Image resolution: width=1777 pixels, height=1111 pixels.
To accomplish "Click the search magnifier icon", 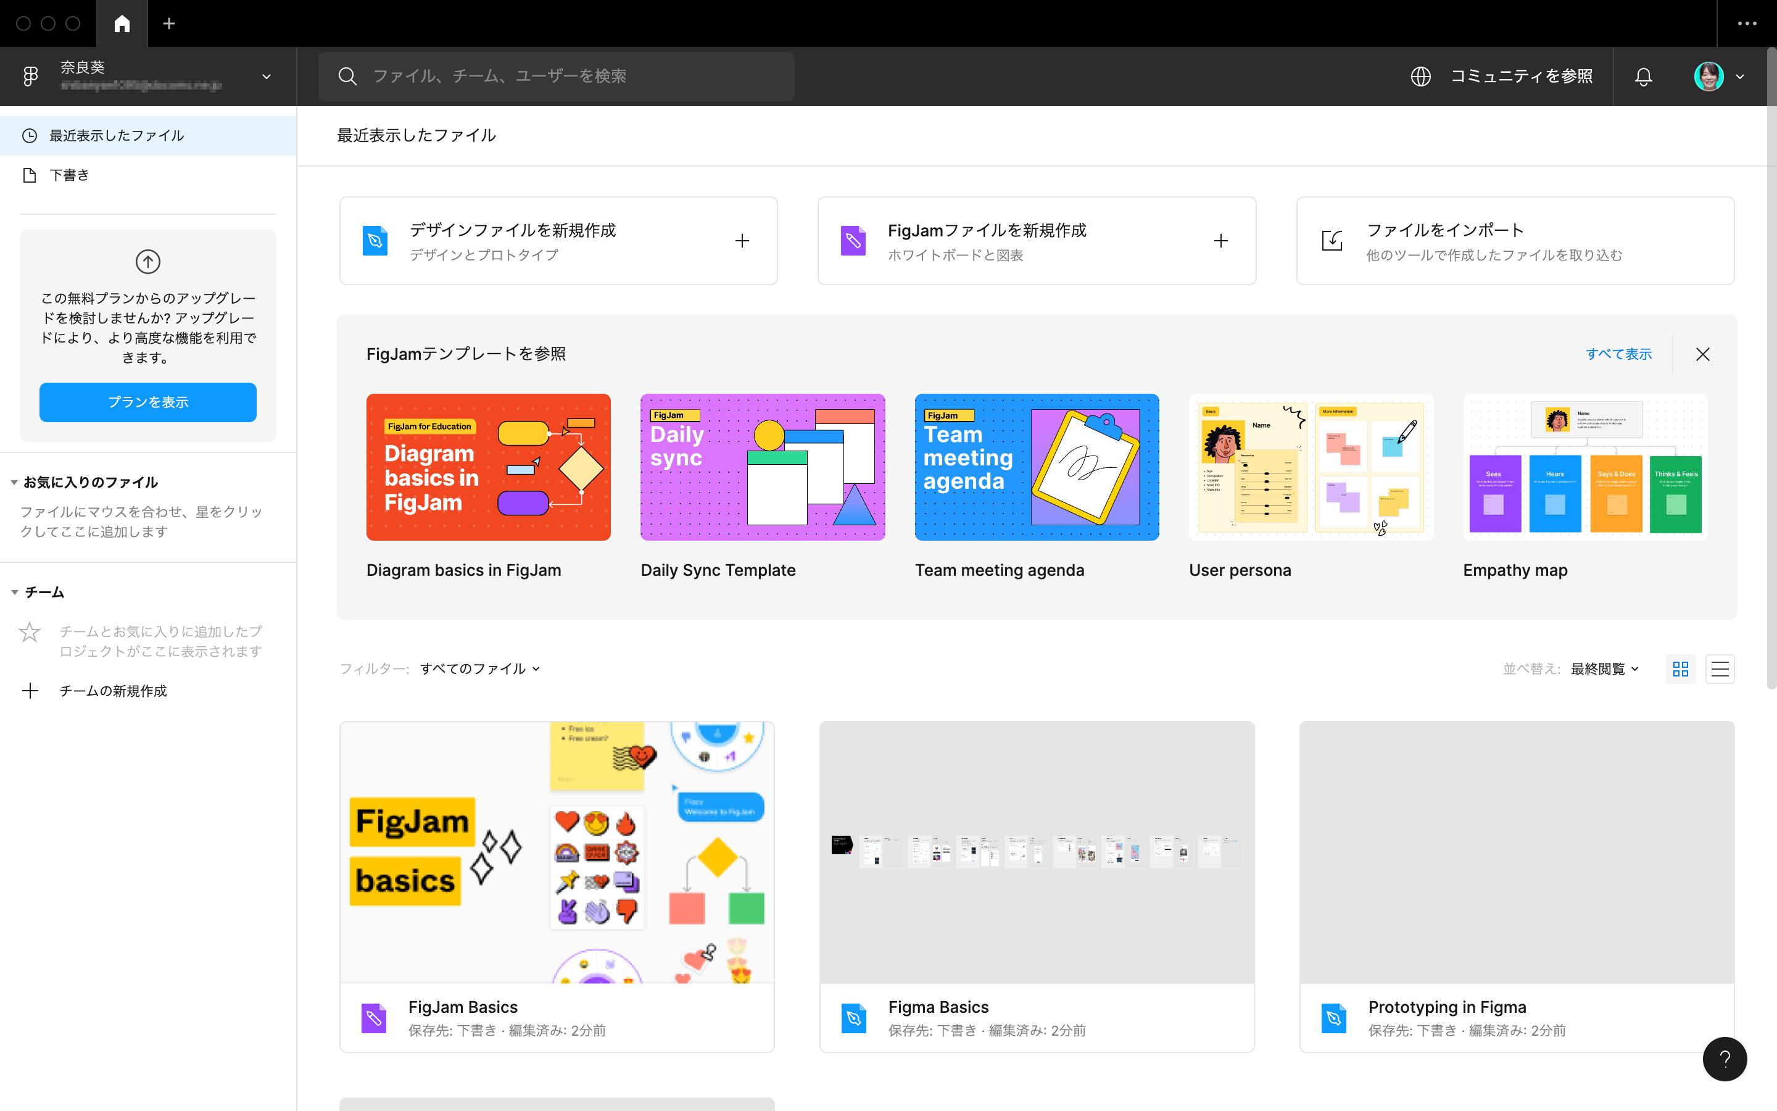I will pyautogui.click(x=347, y=76).
